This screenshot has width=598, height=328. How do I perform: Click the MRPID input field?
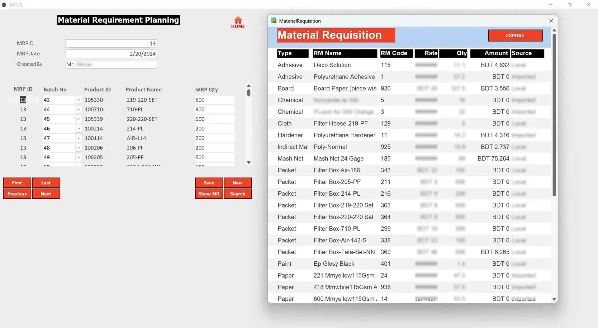pos(111,43)
